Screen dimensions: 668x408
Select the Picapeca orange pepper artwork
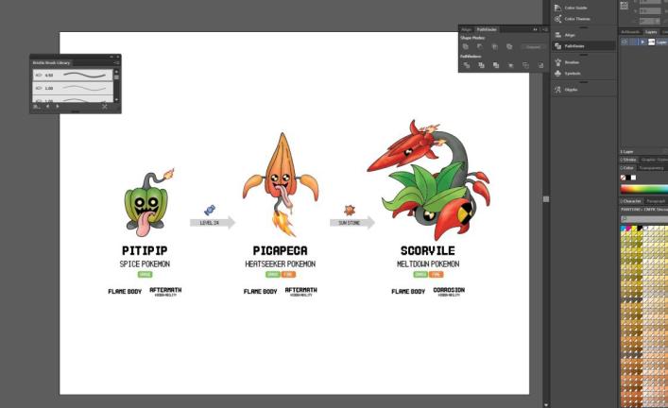pyautogui.click(x=281, y=184)
